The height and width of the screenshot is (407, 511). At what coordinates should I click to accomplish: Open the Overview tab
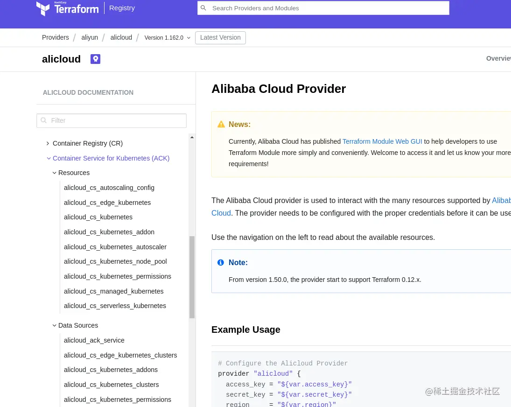[x=498, y=58]
